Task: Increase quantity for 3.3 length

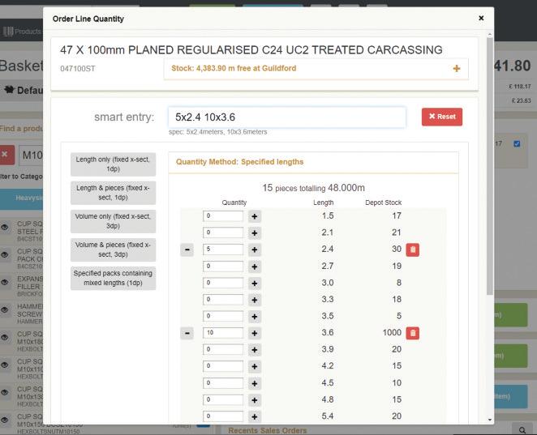Action: 255,300
